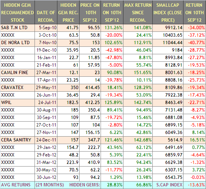Select the smallcap index value 9184
Image resolution: width=206 pixels, height=189 pixels.
pyautogui.click(x=168, y=50)
